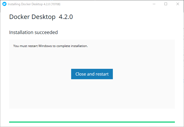Viewport: 184px width, 127px height.
Task: Click the 'Installing Docker Desktop 4.2.0 (70708)' title text
Action: point(34,4)
